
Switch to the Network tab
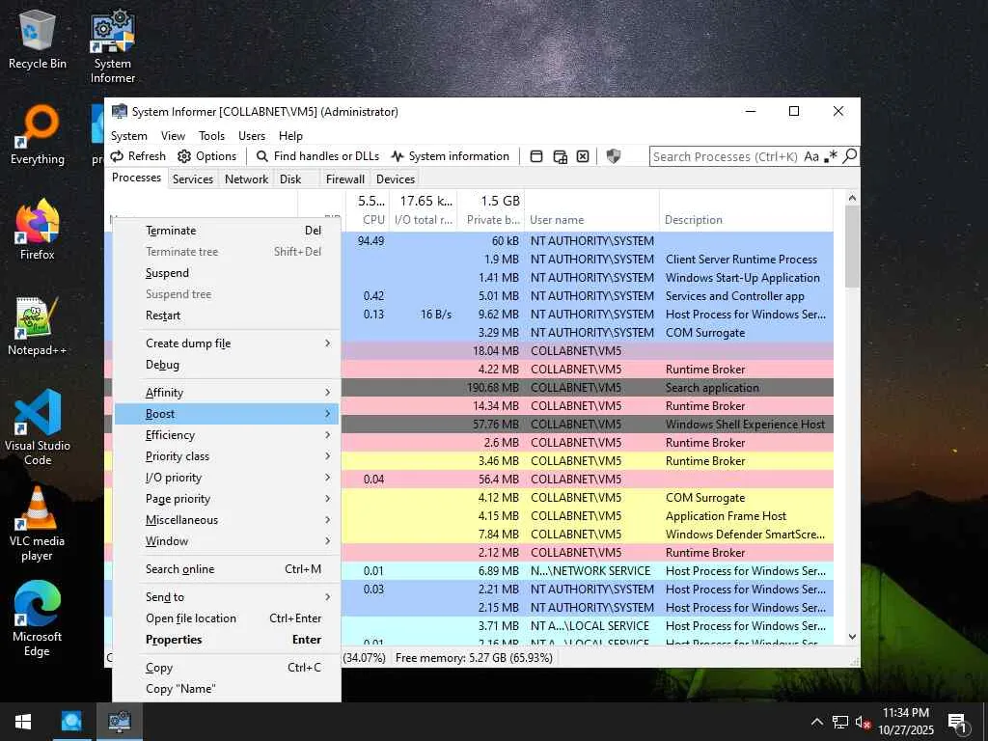(x=246, y=178)
